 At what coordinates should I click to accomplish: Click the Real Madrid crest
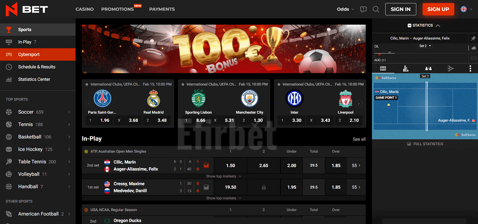(x=154, y=98)
